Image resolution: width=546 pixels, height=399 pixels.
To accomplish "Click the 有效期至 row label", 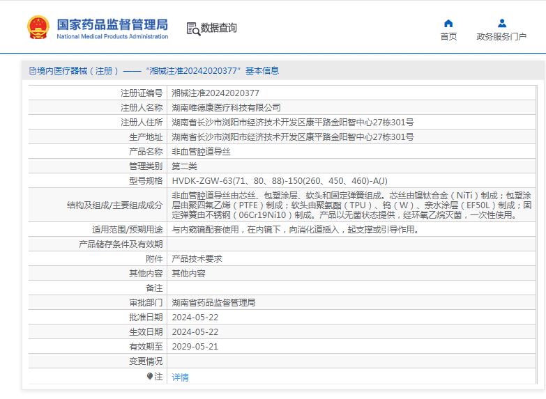I will click(146, 347).
